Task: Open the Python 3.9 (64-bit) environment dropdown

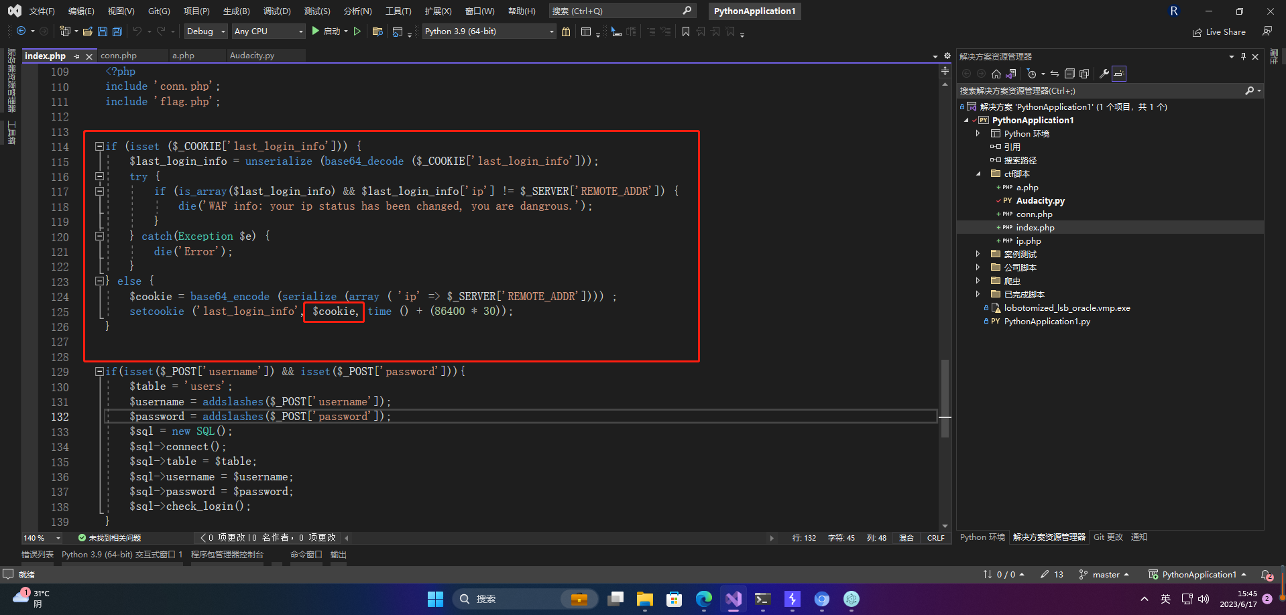Action: click(489, 31)
